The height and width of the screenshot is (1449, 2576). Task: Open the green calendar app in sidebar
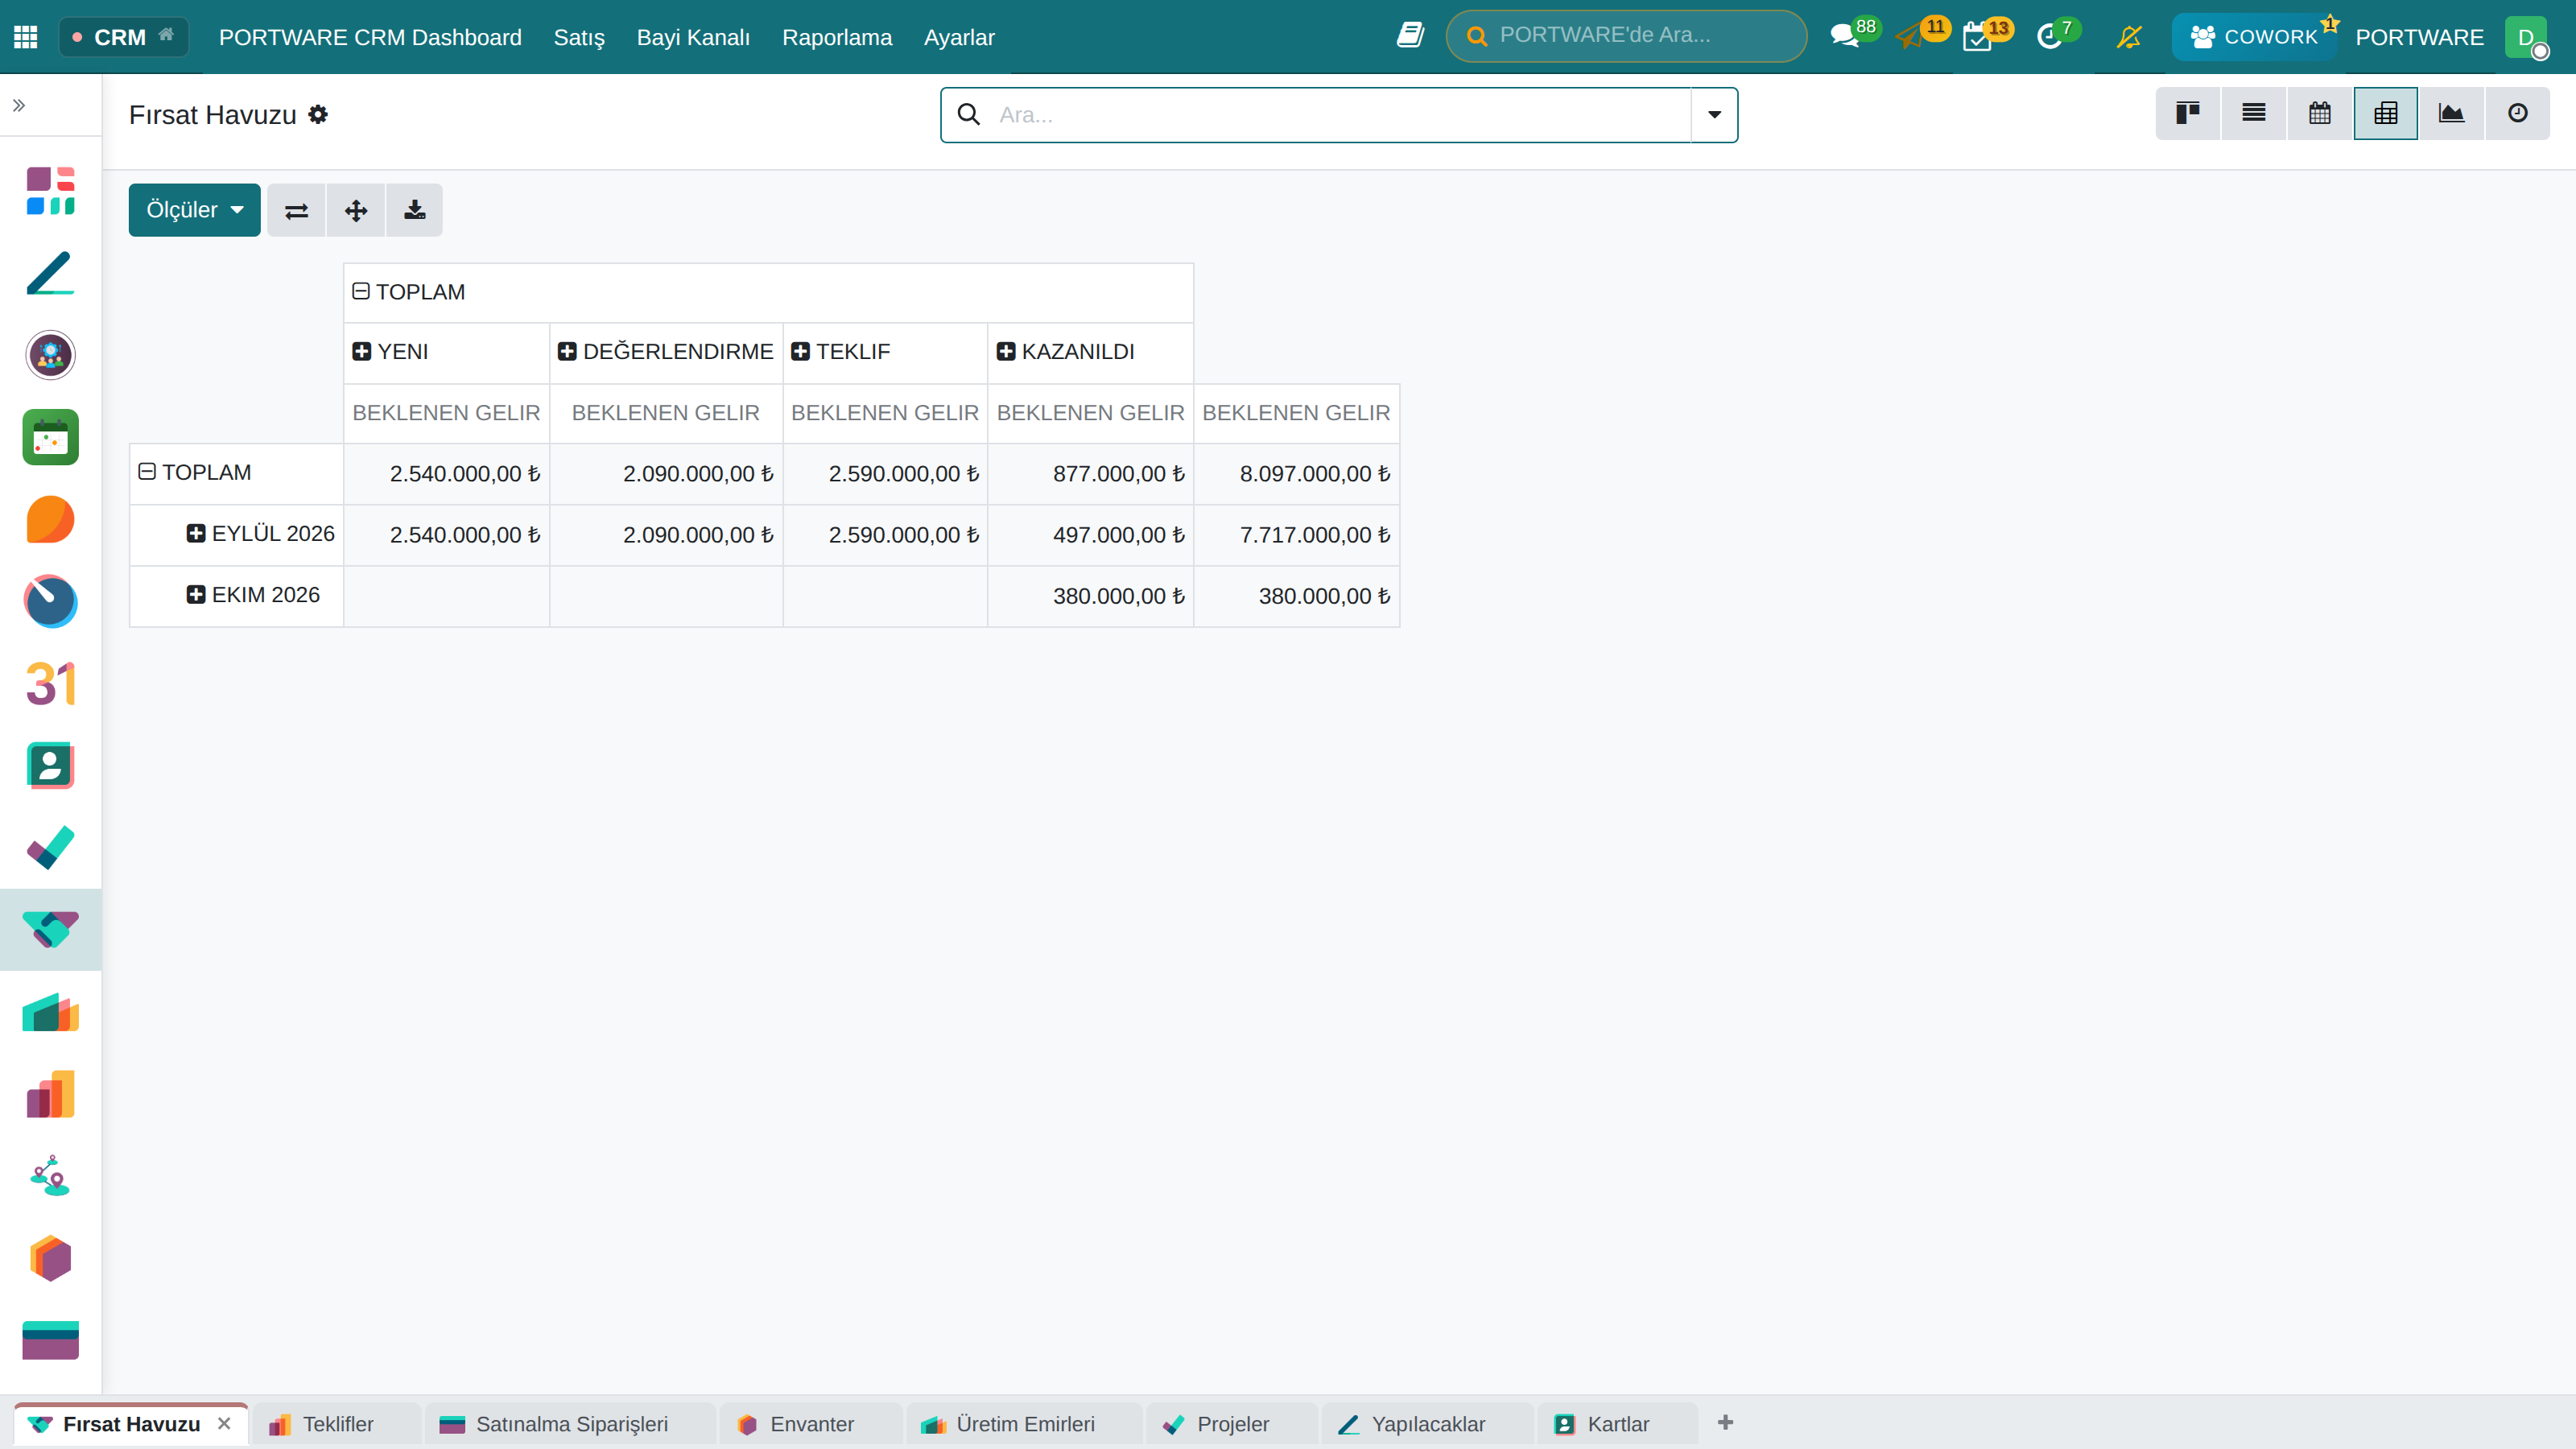click(x=50, y=437)
